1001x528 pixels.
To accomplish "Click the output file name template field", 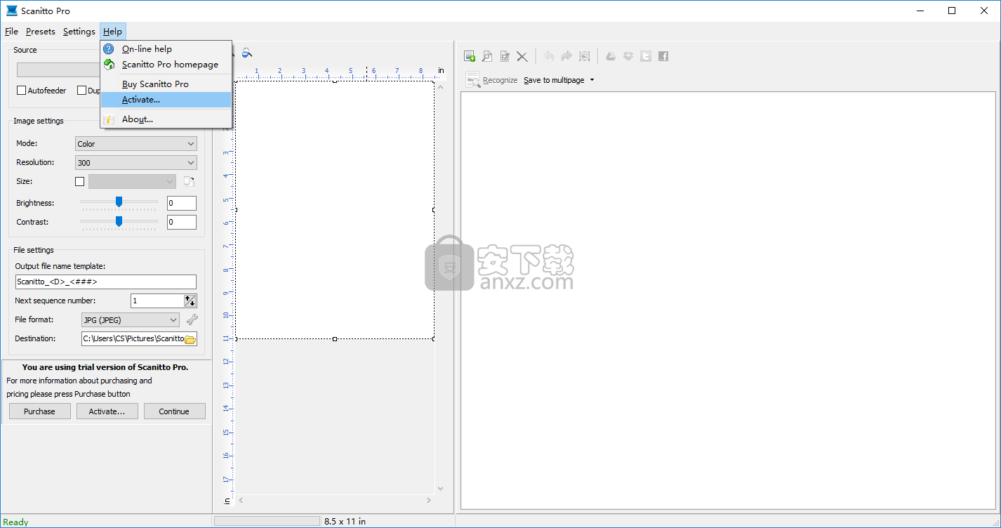I will [x=106, y=282].
